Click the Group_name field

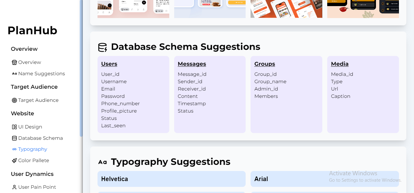tap(270, 82)
